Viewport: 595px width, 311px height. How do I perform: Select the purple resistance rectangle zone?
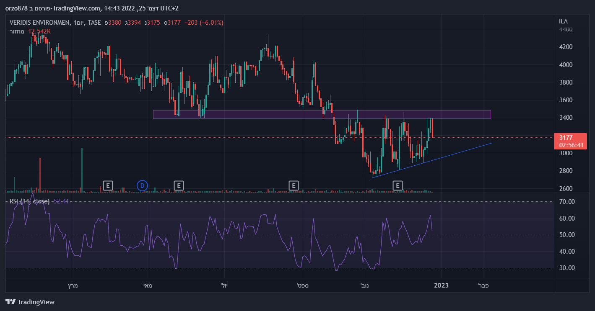[322, 114]
